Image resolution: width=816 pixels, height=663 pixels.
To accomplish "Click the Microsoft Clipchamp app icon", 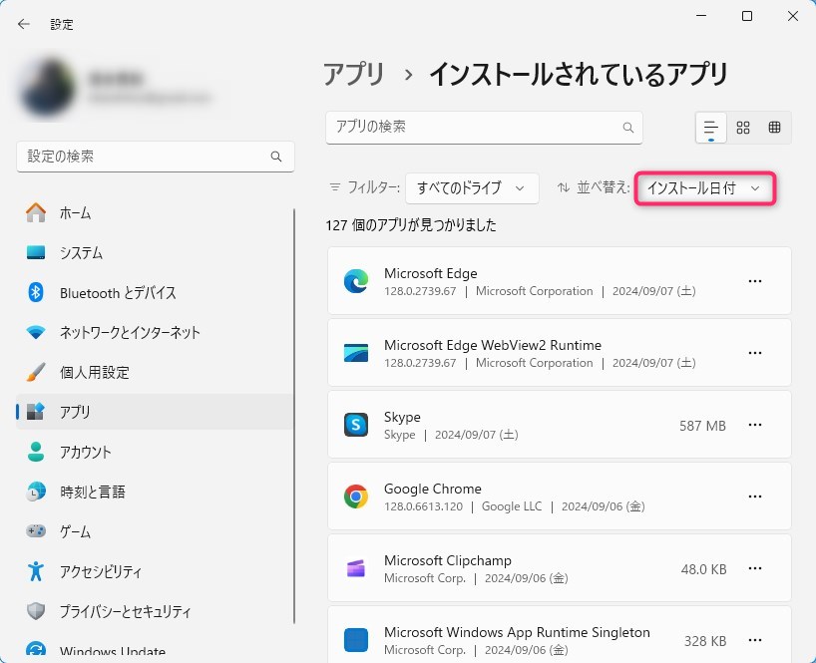I will pyautogui.click(x=356, y=569).
